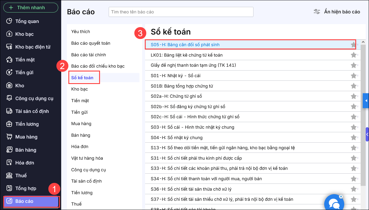Image resolution: width=369 pixels, height=210 pixels.
Task: Mark S04-H Sổ nhật ký chung as favorite
Action: point(353,138)
